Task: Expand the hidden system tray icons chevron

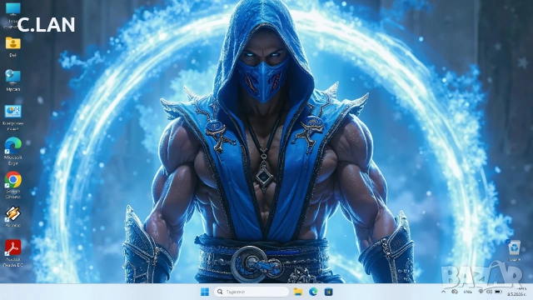Action: [443, 292]
